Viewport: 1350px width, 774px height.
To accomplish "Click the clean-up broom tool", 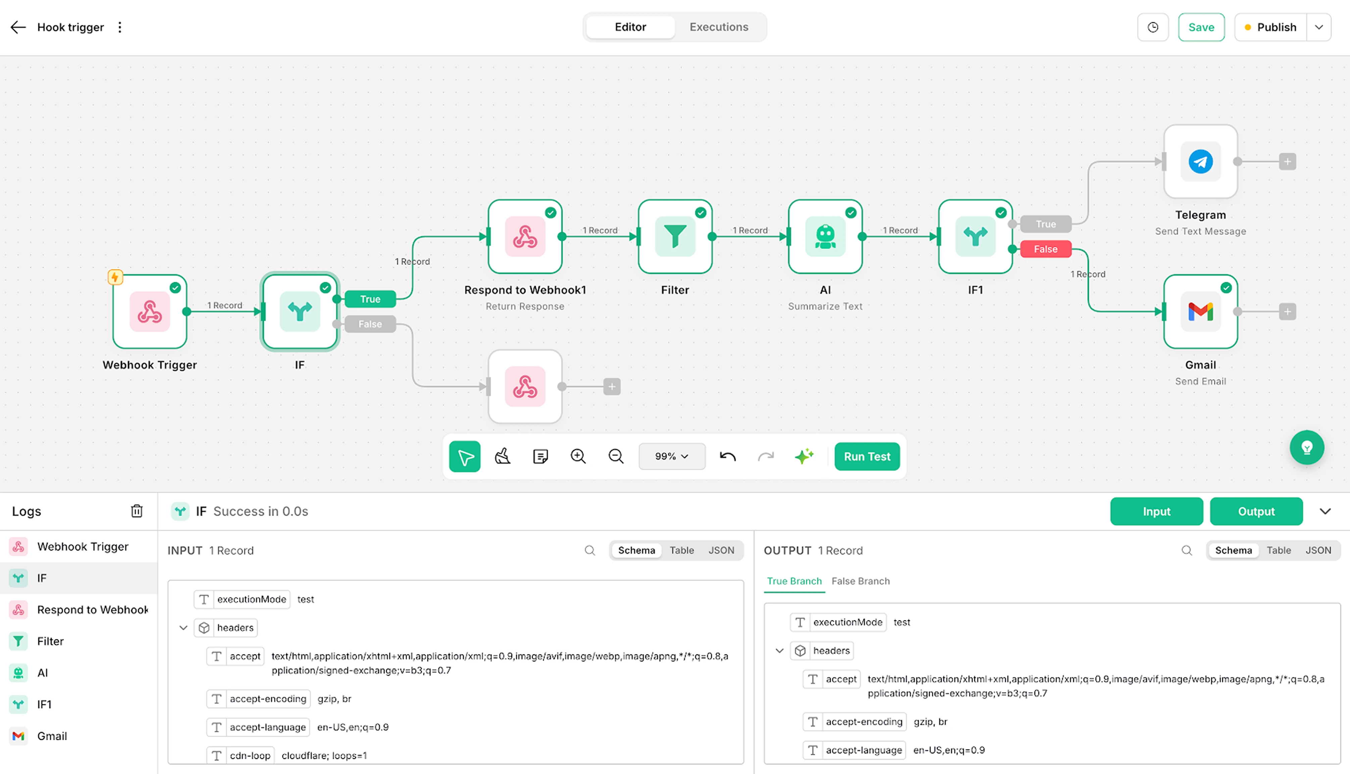I will (x=503, y=456).
